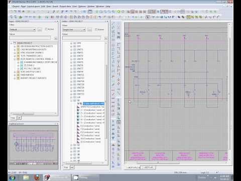Viewport: 241px width, 181px height.
Task: Open the Options menu
Action: [82, 7]
